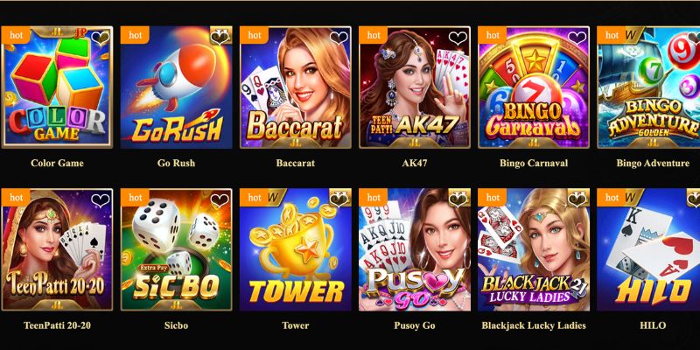This screenshot has width=700, height=350.
Task: Open the Go Rush rocket game thumbnail
Action: pyautogui.click(x=177, y=87)
